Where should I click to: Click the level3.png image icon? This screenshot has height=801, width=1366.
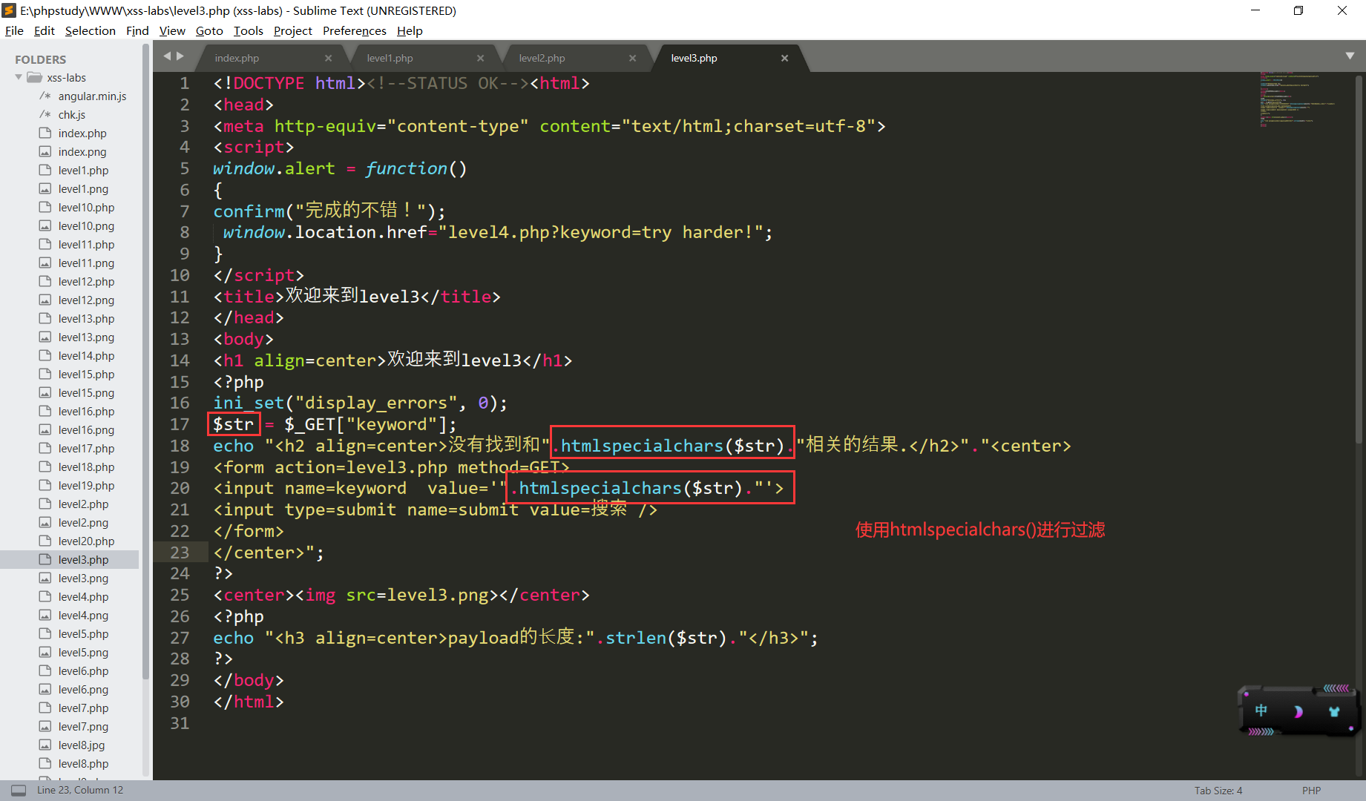click(x=45, y=578)
